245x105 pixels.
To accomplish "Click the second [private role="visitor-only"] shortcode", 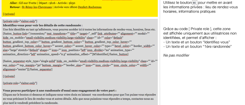I will [x=20, y=83].
